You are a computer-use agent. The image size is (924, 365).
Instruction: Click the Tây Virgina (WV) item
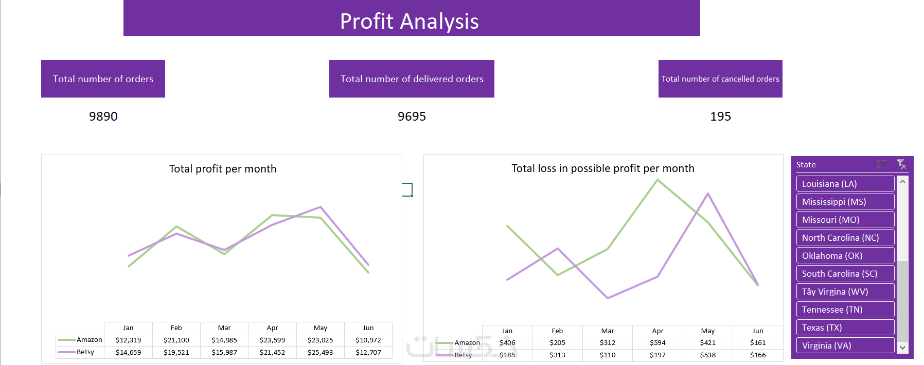(845, 292)
